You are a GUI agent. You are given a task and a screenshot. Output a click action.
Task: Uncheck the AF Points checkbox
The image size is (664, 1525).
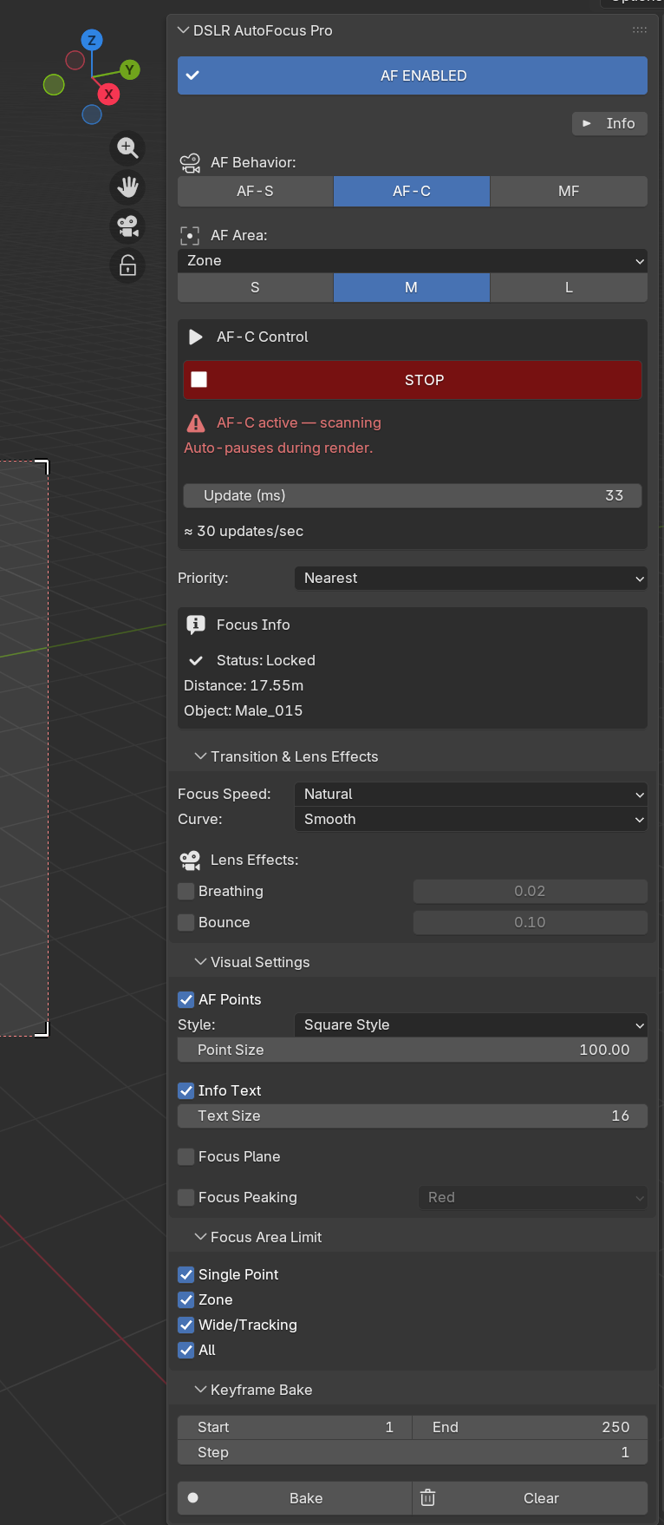[186, 999]
